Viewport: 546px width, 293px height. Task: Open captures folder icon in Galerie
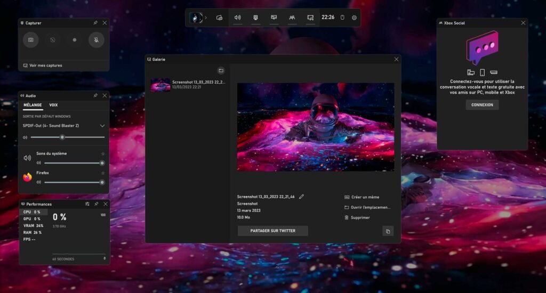pyautogui.click(x=221, y=71)
